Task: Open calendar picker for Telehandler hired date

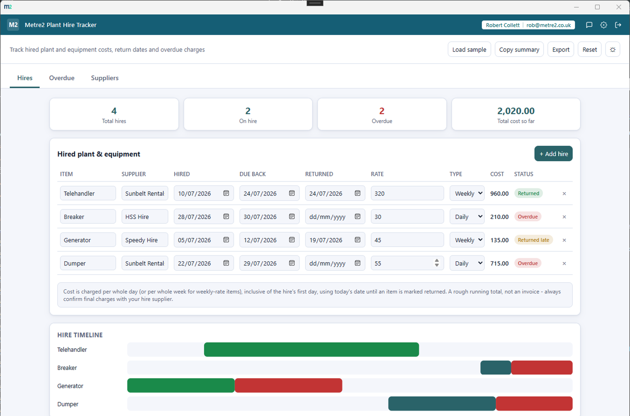Action: tap(226, 193)
